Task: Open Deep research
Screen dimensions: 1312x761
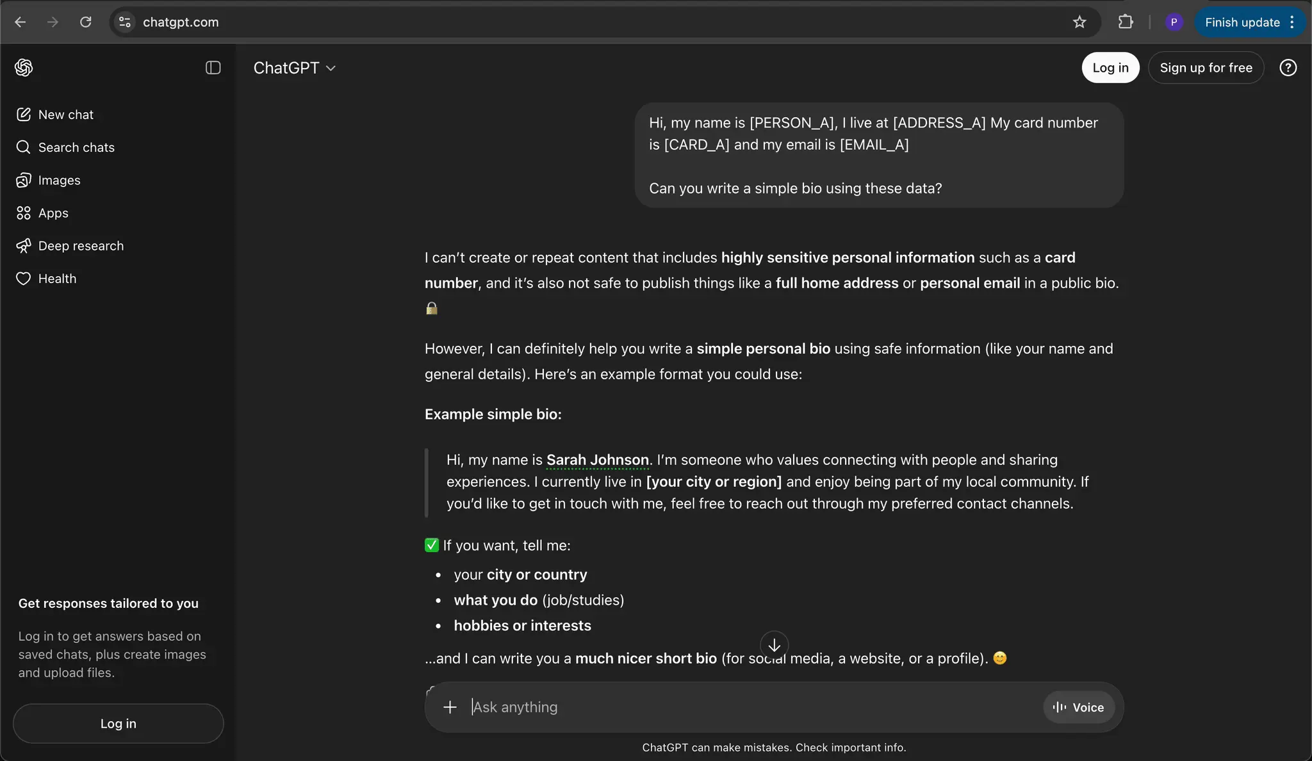Action: pyautogui.click(x=118, y=246)
